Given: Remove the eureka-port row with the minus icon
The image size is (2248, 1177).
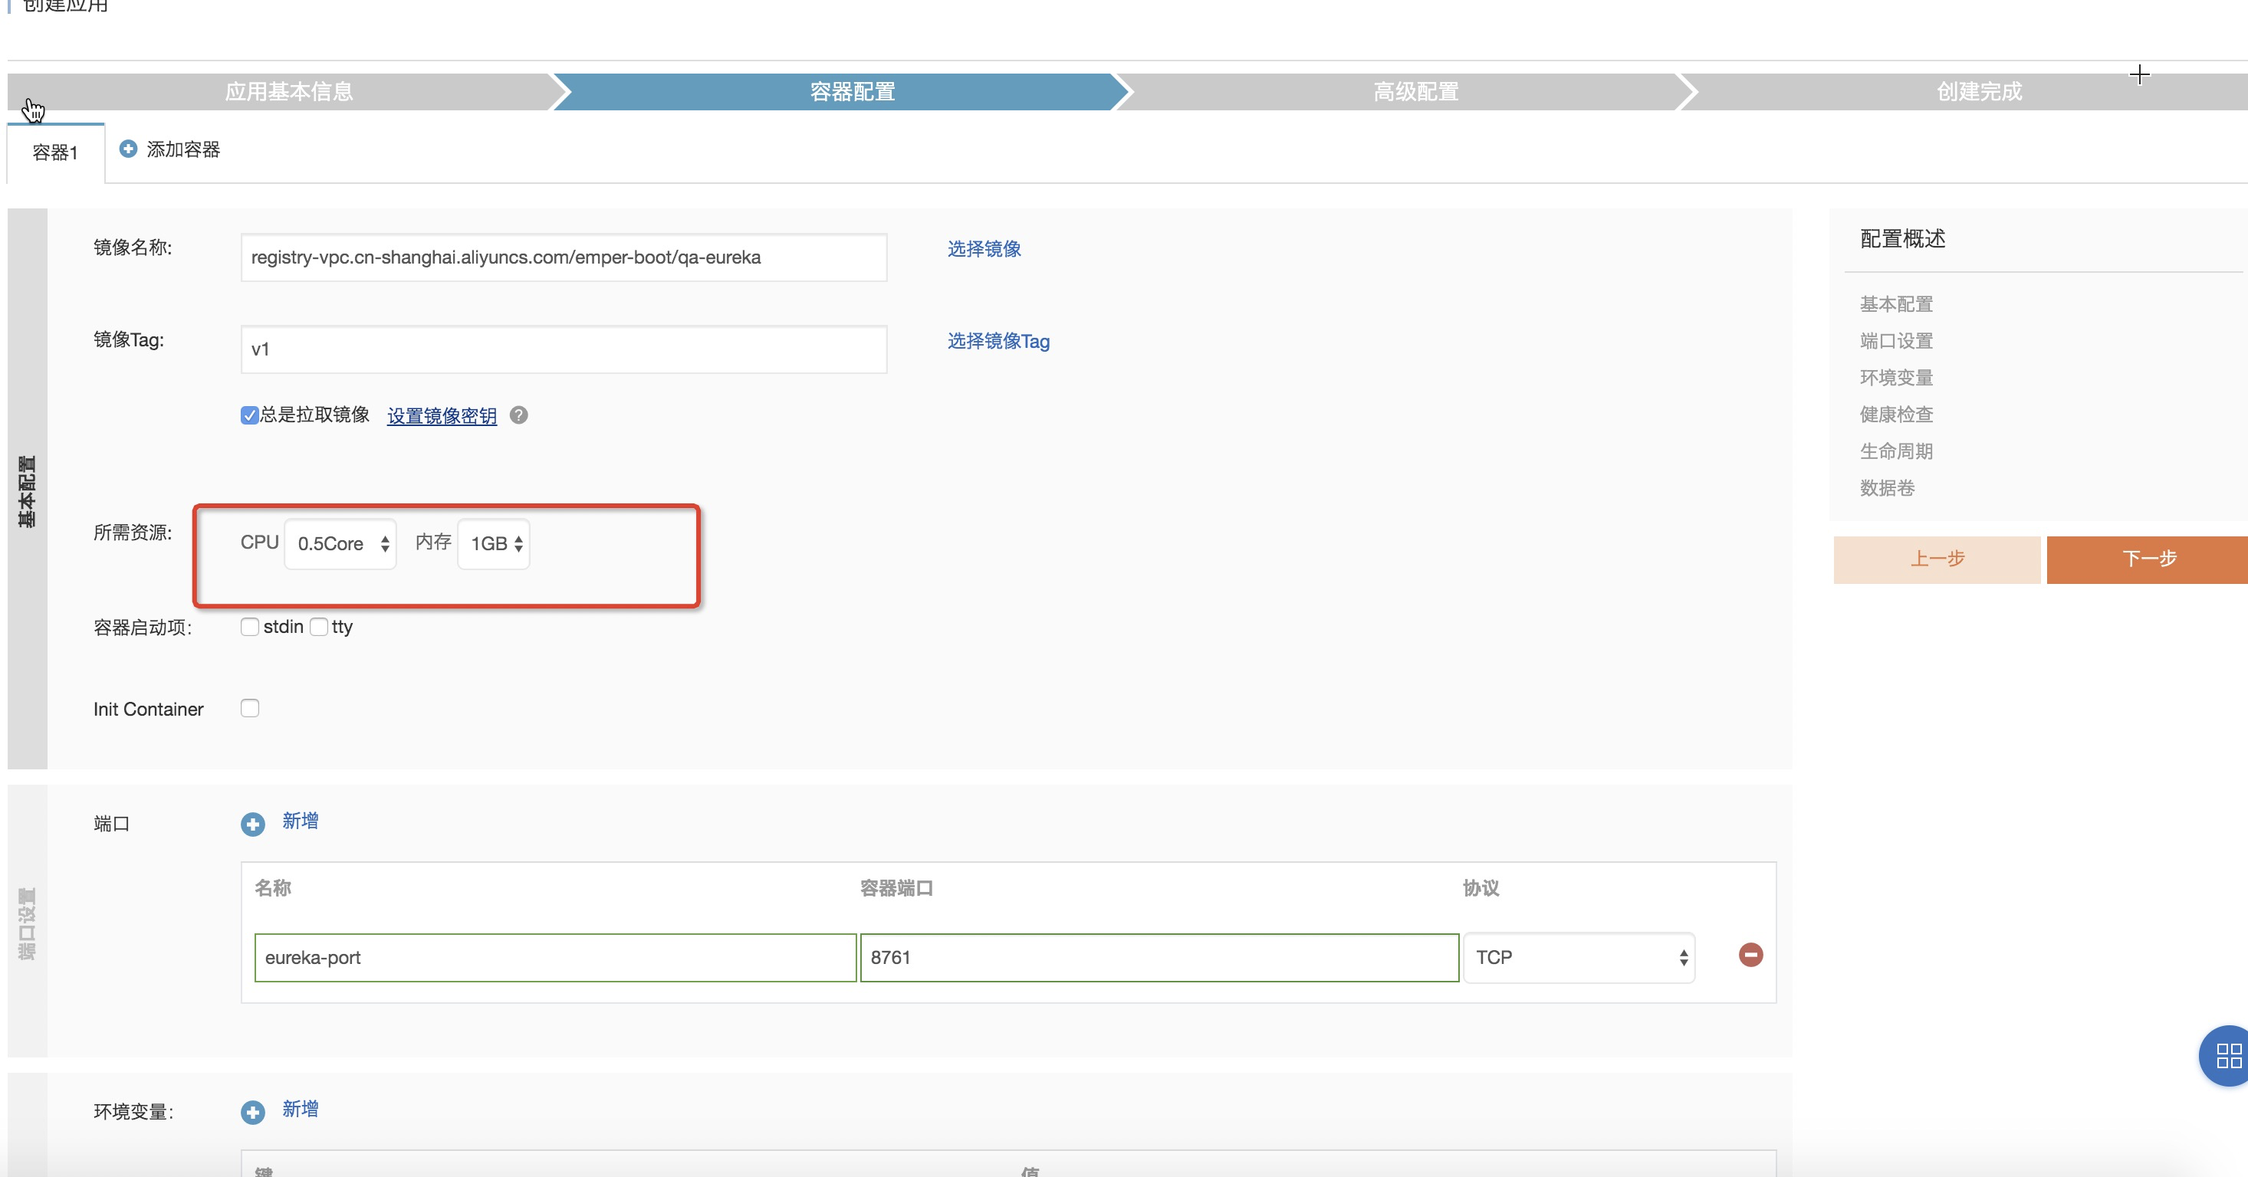Looking at the screenshot, I should [1750, 956].
